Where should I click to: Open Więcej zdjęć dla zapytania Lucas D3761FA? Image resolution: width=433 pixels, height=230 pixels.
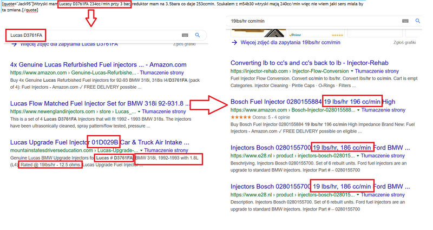pyautogui.click(x=69, y=44)
